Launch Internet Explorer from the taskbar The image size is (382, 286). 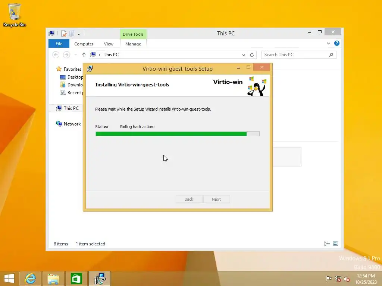pos(30,279)
